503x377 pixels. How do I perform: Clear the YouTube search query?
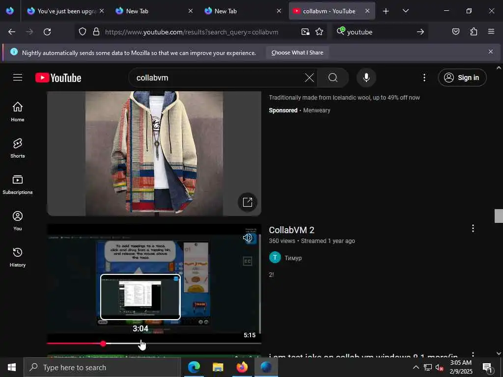tap(309, 78)
